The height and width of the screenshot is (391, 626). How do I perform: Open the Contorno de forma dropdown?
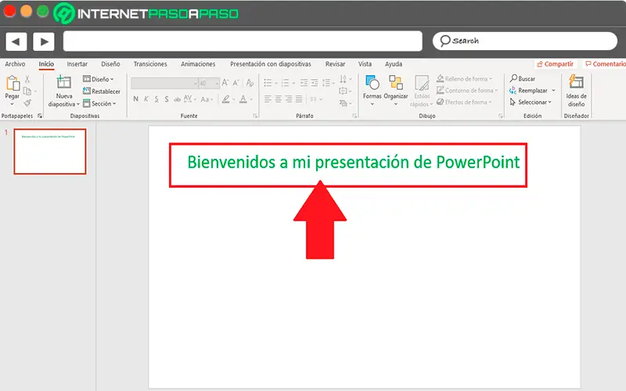[467, 91]
